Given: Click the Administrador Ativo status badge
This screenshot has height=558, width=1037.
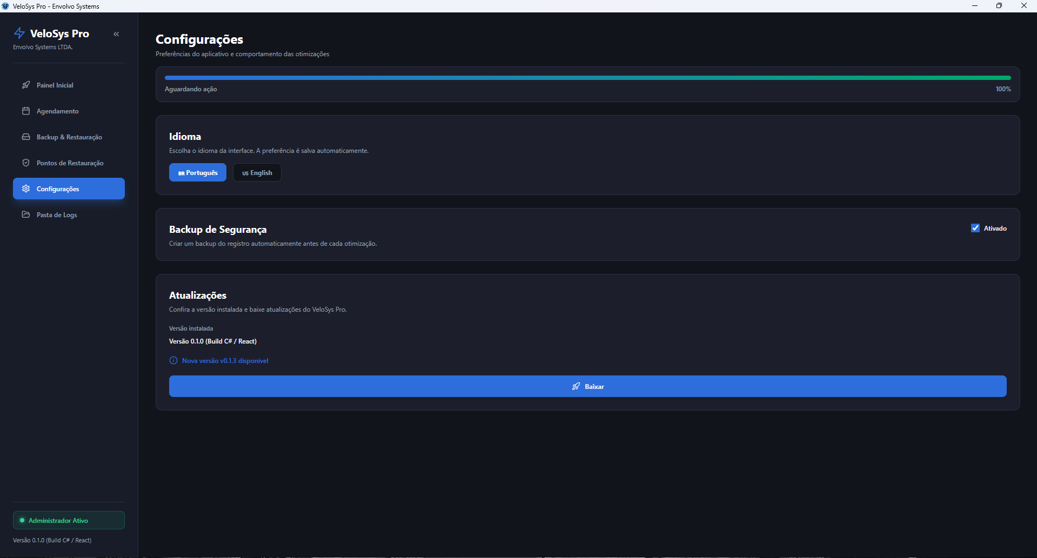Looking at the screenshot, I should coord(69,520).
